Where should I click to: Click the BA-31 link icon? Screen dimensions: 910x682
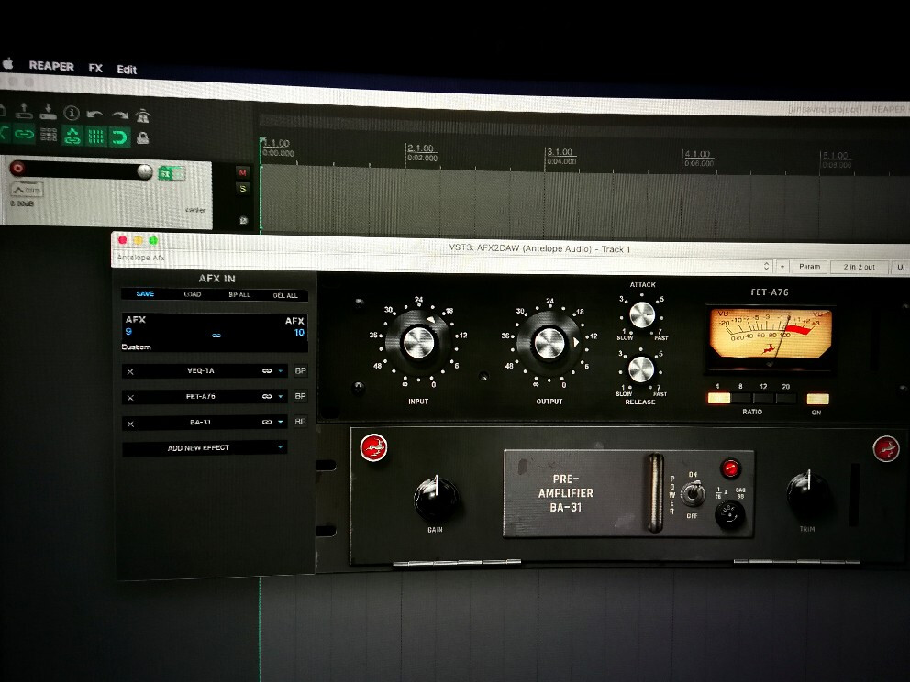pyautogui.click(x=267, y=422)
